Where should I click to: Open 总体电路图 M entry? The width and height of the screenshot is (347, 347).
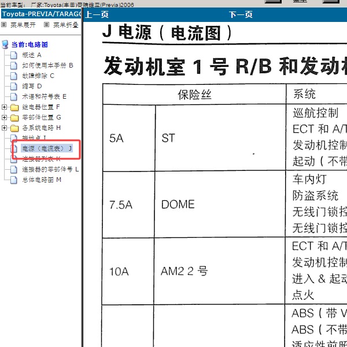click(x=42, y=180)
